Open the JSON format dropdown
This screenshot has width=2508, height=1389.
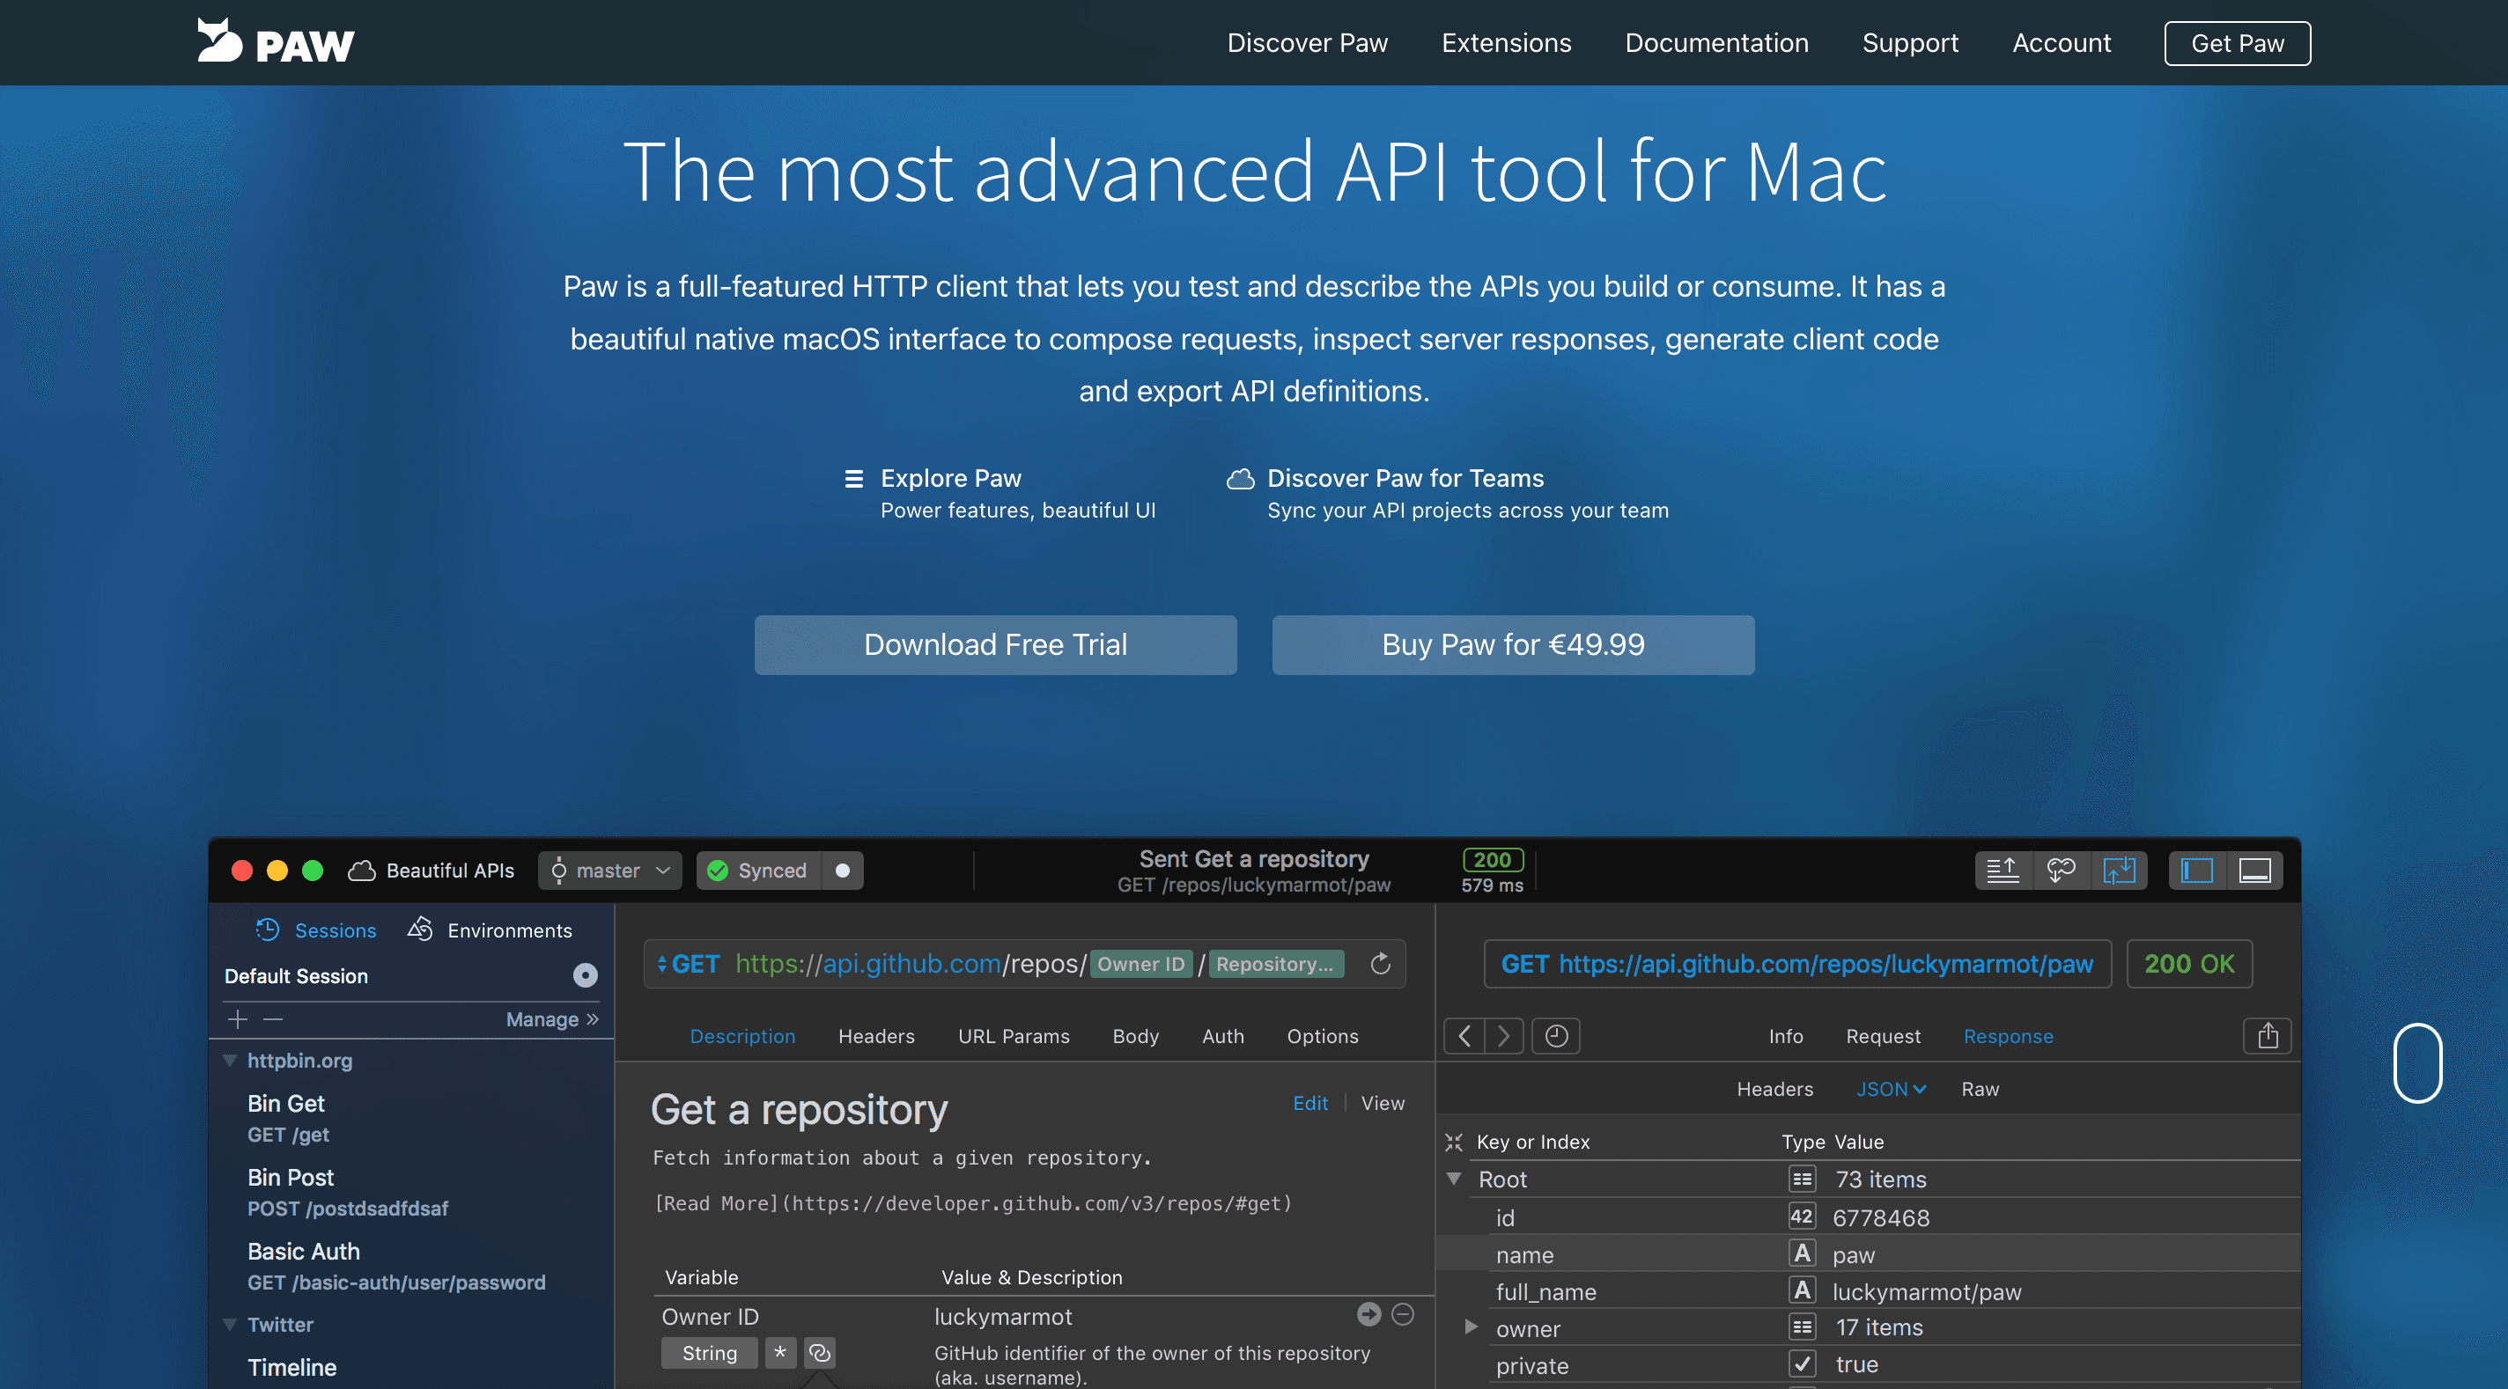[x=1890, y=1089]
